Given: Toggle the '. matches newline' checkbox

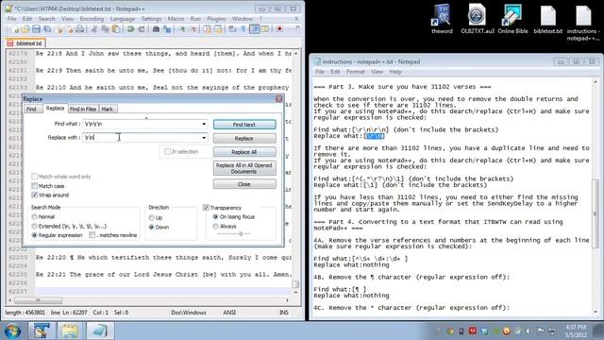Looking at the screenshot, I should 92,235.
